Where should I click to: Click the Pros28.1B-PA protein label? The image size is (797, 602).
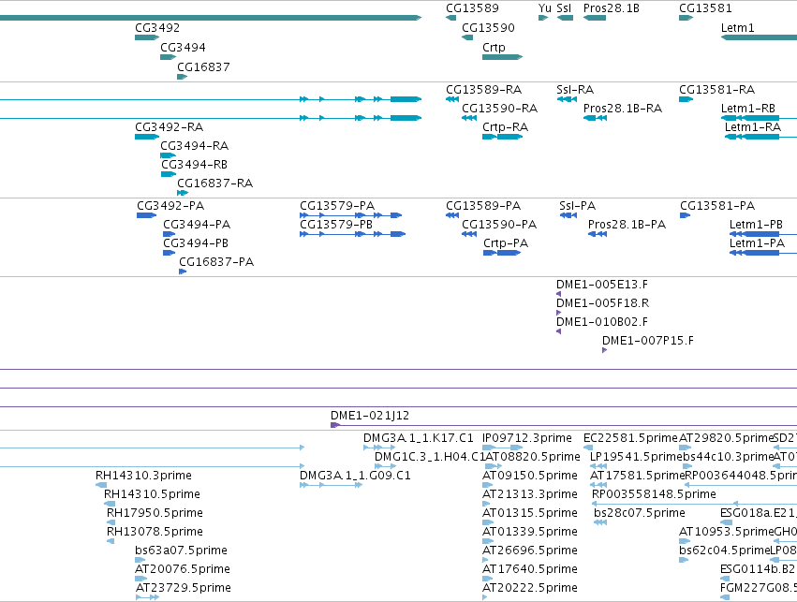point(627,225)
